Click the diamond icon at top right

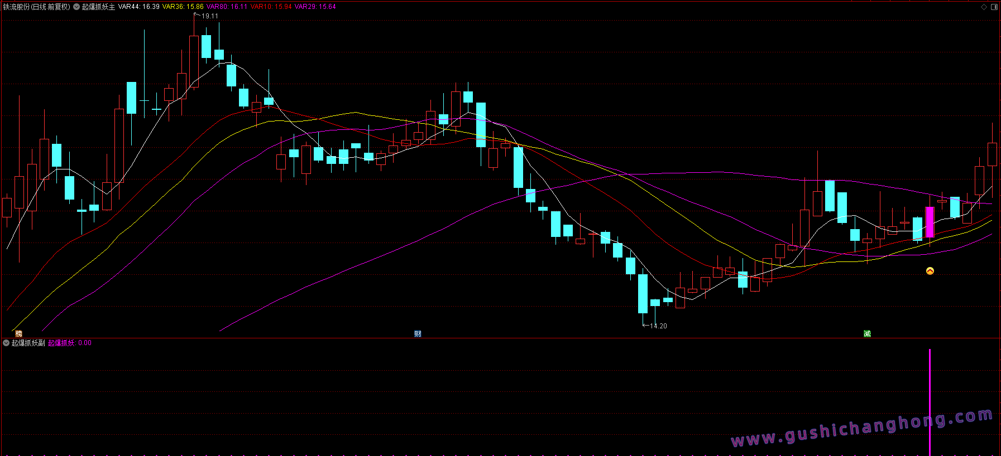click(x=984, y=7)
